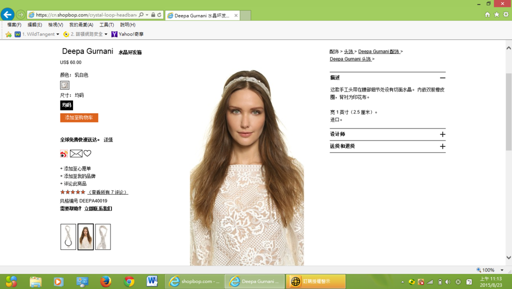Screen dimensions: 512x289
Task: Open the address bar search magnifier
Action: click(x=141, y=14)
